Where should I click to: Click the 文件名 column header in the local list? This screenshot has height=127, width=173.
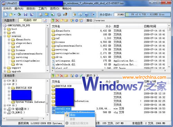click(x=73, y=82)
